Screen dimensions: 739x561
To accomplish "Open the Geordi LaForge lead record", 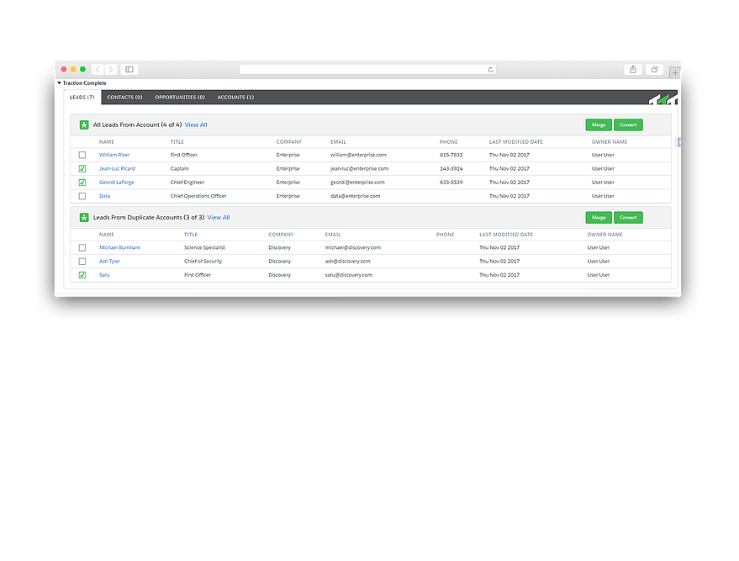I will tap(116, 182).
